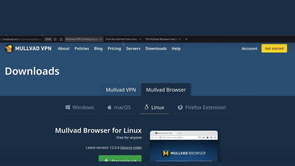Close The Mullvad Browser hard facts tab
295x166 pixels.
pyautogui.click(x=180, y=39)
